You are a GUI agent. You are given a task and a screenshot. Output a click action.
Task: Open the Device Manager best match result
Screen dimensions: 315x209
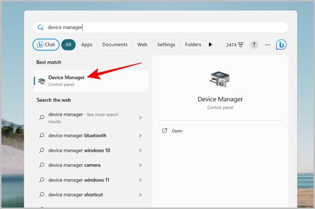click(x=91, y=81)
